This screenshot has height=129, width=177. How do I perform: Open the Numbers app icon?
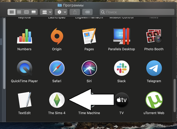[x=24, y=36]
